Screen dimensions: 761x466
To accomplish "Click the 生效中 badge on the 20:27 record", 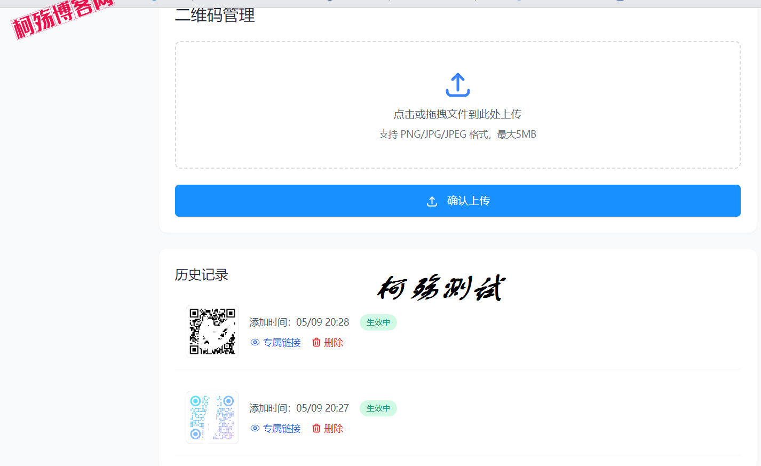I will coord(378,408).
